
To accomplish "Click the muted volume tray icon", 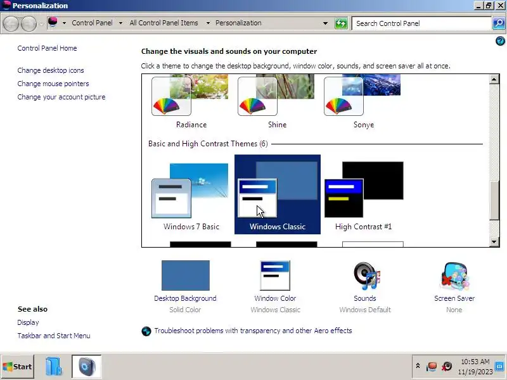I will (x=447, y=367).
